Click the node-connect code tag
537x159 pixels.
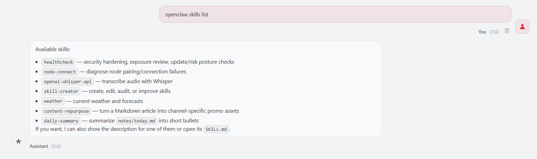[x=60, y=72]
